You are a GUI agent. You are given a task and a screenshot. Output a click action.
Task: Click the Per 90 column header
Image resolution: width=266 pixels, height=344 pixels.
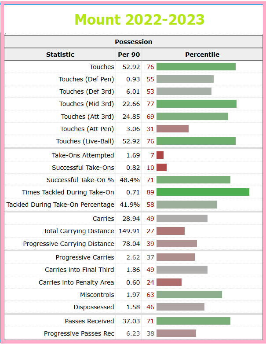pyautogui.click(x=129, y=55)
